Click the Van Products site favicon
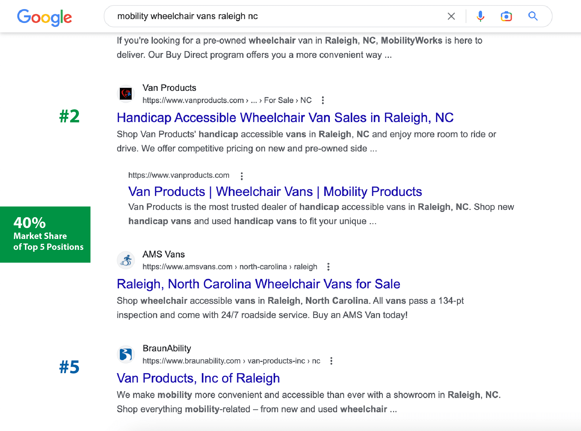The width and height of the screenshot is (581, 431). click(x=126, y=94)
